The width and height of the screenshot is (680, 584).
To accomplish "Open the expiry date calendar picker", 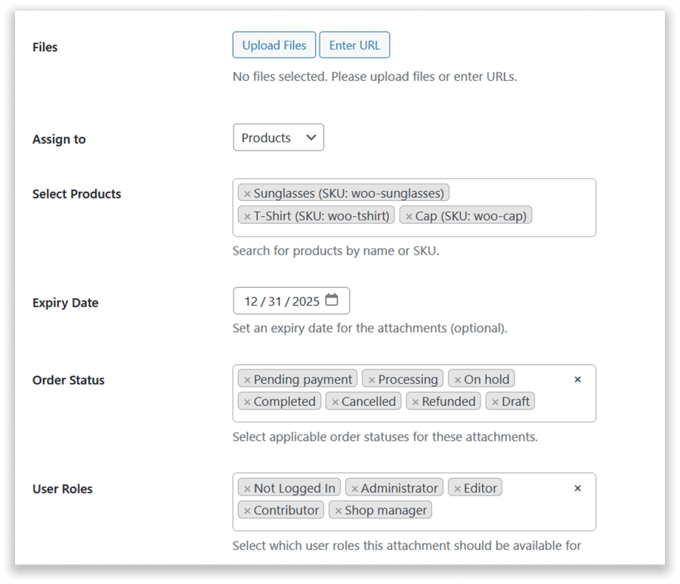I will point(332,301).
